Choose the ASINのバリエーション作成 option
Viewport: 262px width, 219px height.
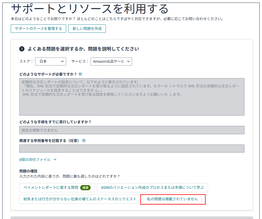[x=152, y=188]
